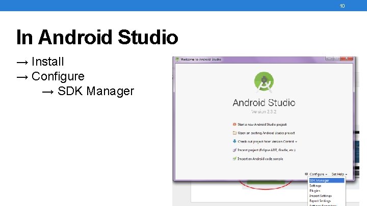
Task: Click the Android Studio logo
Action: 264,82
